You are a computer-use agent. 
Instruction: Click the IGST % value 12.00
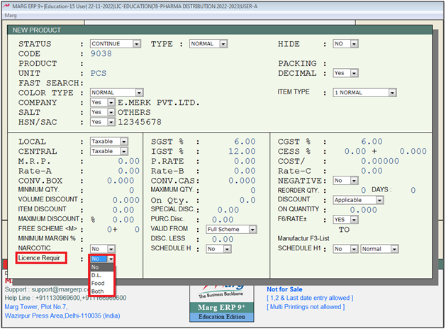point(242,152)
